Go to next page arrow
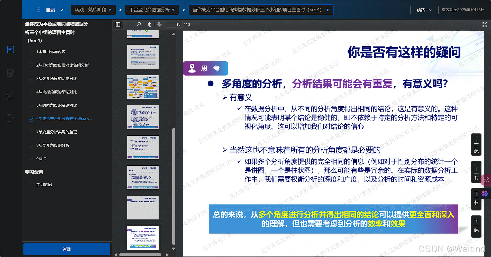 (159, 24)
